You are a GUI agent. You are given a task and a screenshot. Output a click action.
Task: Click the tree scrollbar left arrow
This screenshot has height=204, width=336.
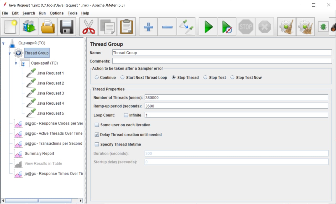[x=3, y=201]
